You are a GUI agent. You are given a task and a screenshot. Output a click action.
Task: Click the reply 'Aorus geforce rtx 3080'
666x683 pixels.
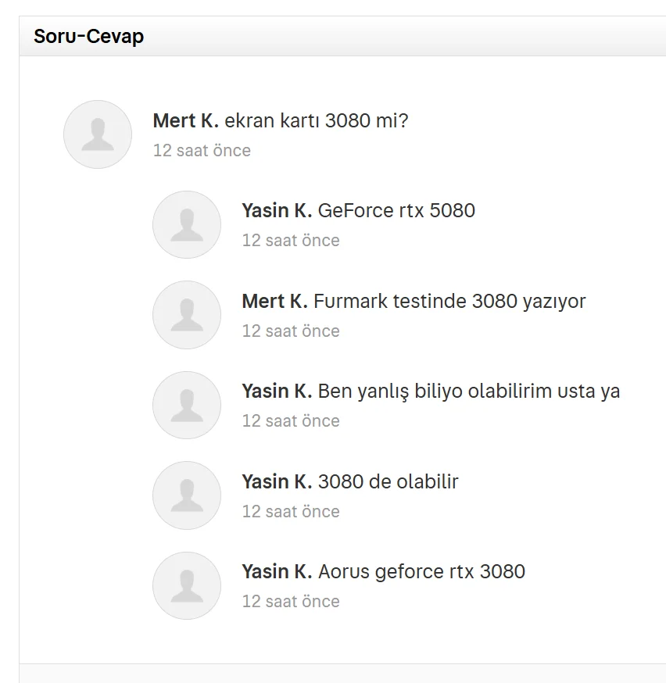[421, 572]
